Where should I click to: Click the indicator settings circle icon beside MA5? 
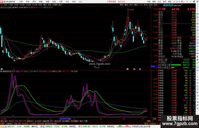[13, 8]
